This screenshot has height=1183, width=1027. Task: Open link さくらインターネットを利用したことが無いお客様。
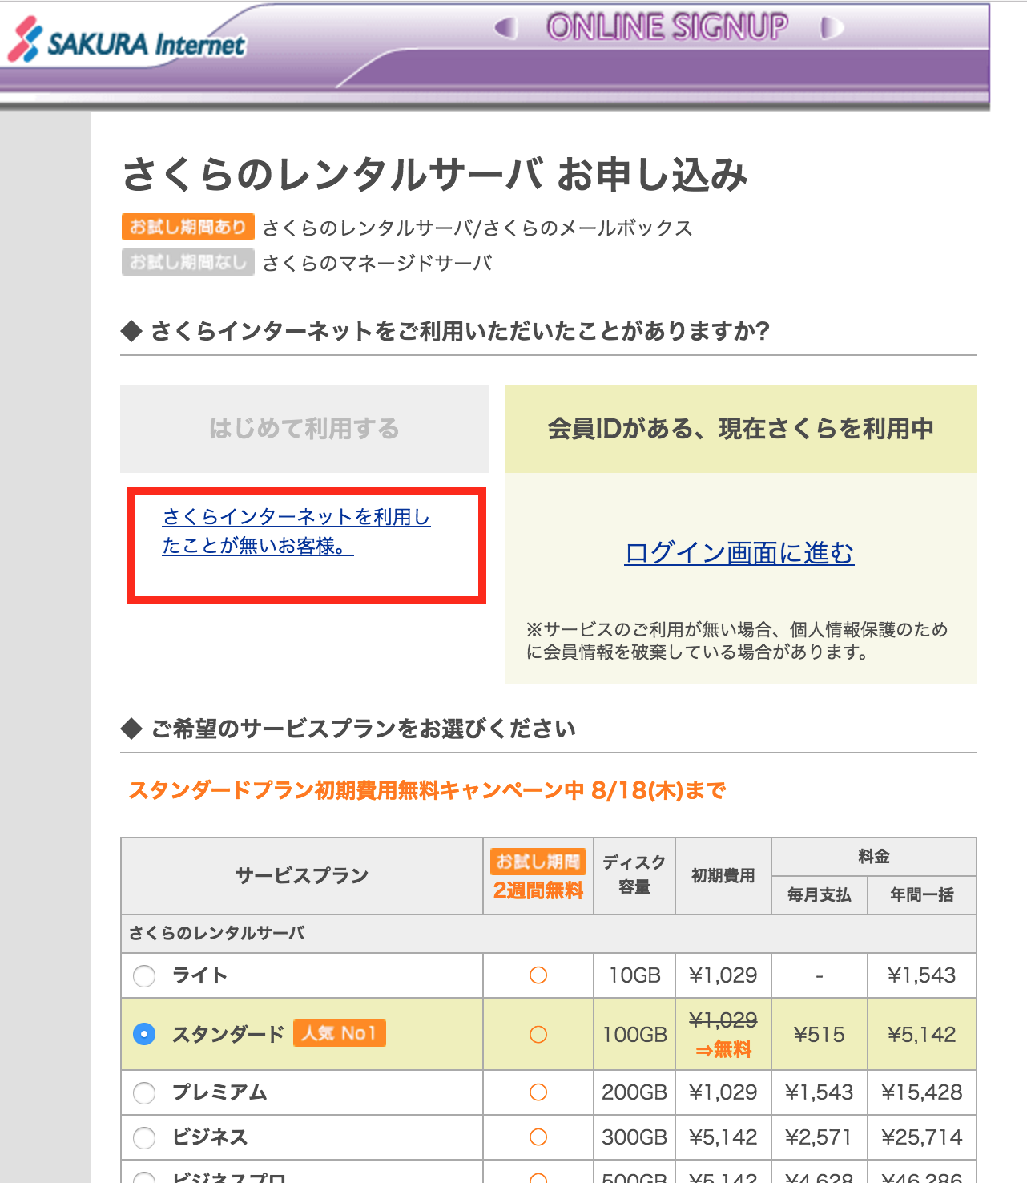(x=296, y=531)
